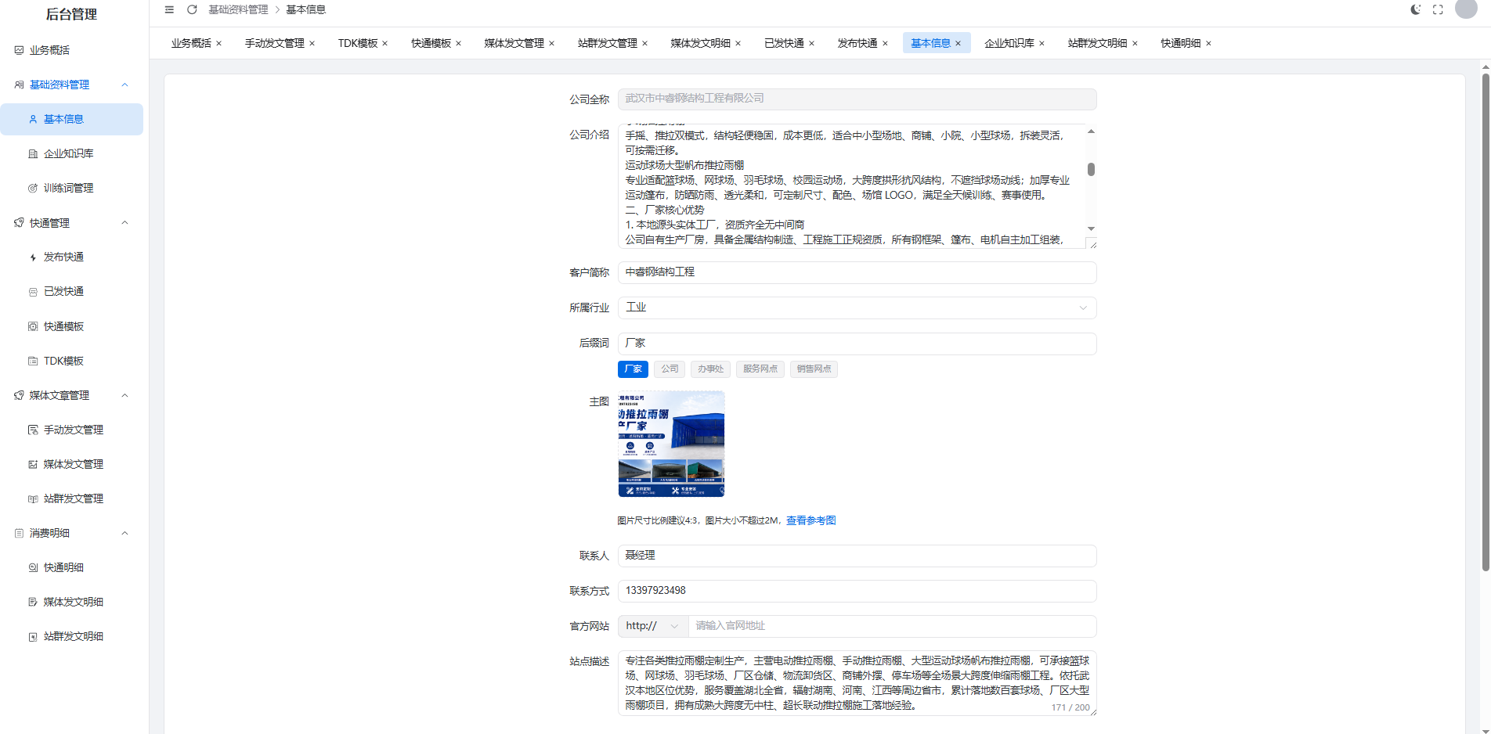1491x734 pixels.
Task: Open fullscreen mode icon
Action: [1438, 9]
